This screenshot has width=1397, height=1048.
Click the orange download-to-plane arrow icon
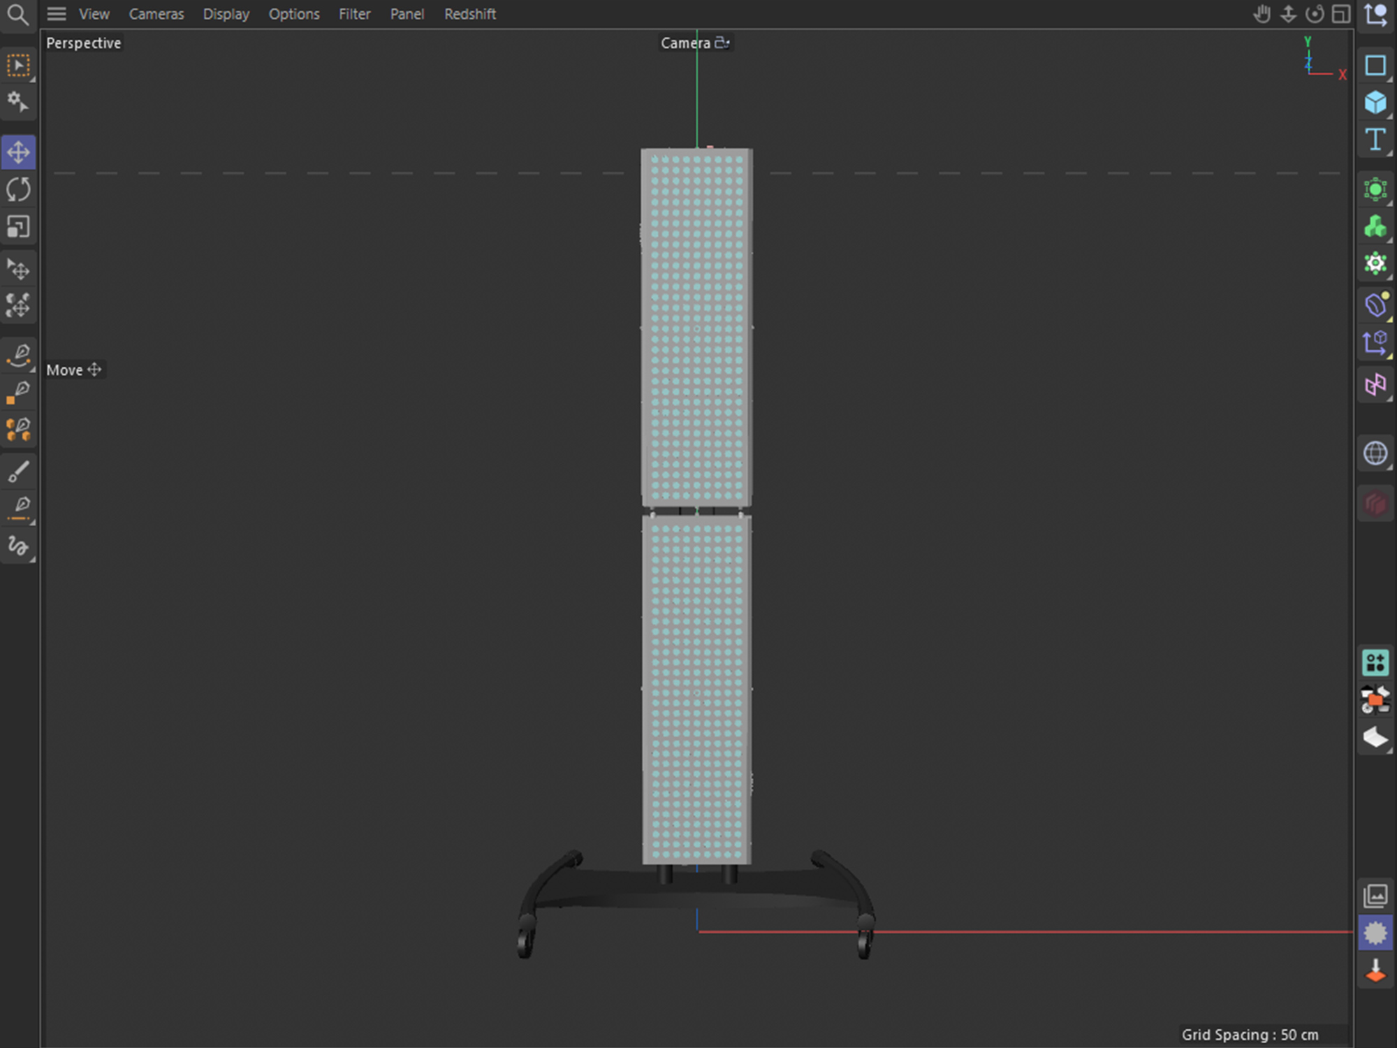pos(1375,971)
